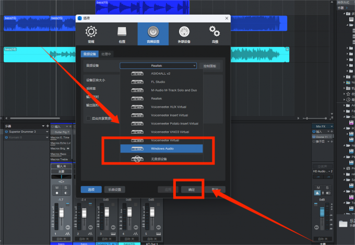Add an instrument with the plus icon

click(x=48, y=126)
